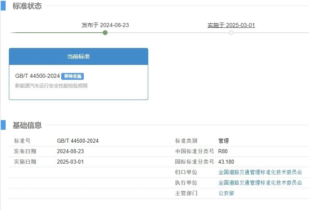Click the 标准号 value in the info table

click(x=78, y=141)
